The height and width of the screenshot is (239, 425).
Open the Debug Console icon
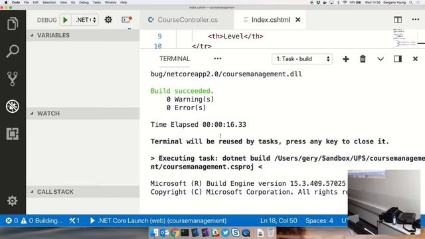127,19
